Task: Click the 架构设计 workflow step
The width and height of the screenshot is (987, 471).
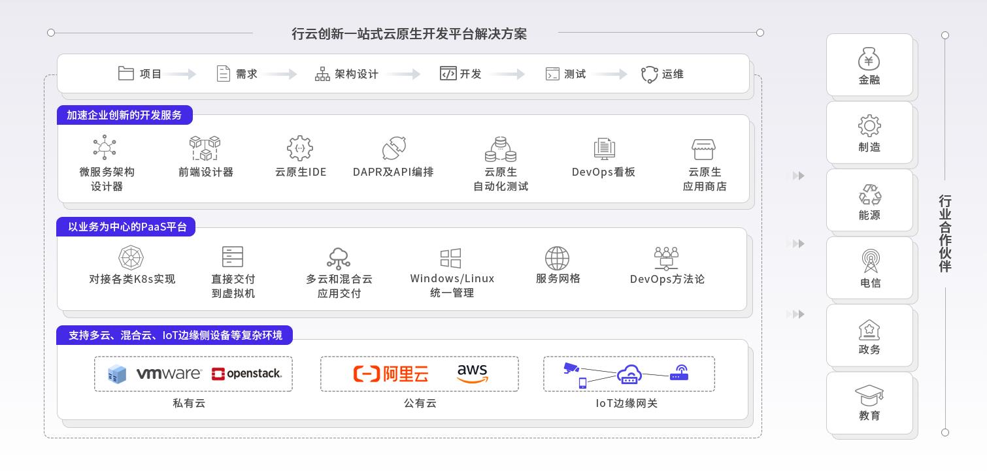Action: (x=347, y=74)
